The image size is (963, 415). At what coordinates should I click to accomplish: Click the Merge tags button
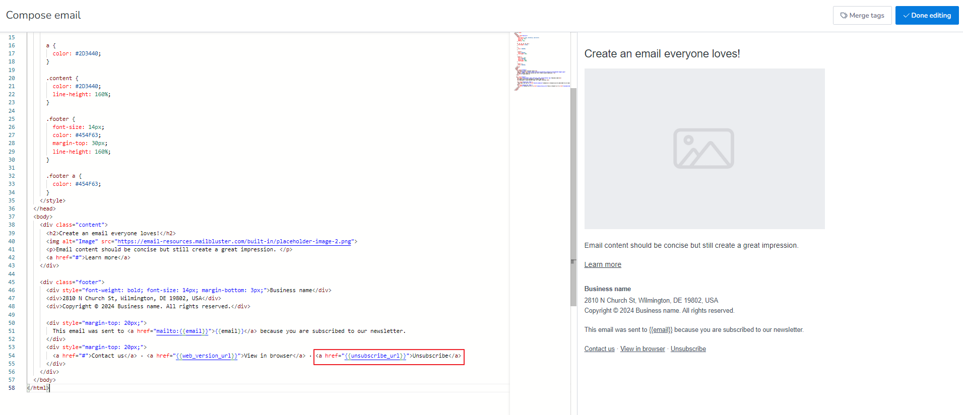point(862,15)
